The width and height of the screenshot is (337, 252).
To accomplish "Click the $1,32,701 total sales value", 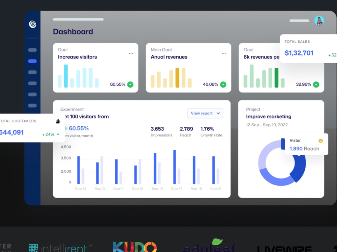I will [299, 53].
